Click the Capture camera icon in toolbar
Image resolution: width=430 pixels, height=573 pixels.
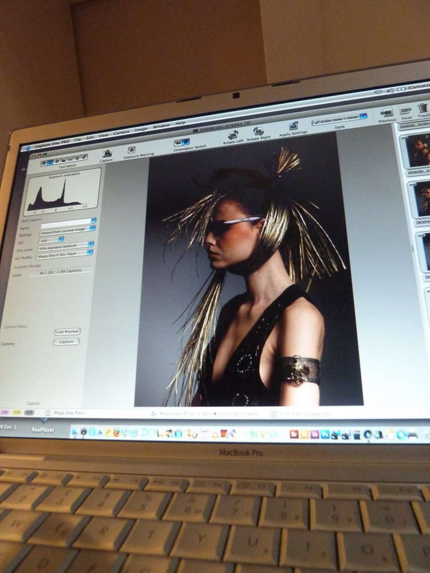[107, 153]
